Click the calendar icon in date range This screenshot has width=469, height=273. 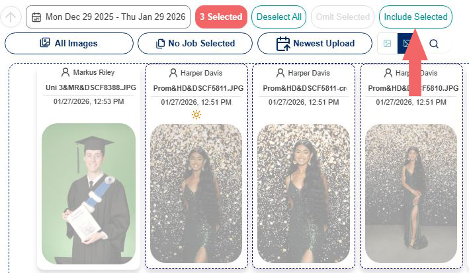[36, 17]
